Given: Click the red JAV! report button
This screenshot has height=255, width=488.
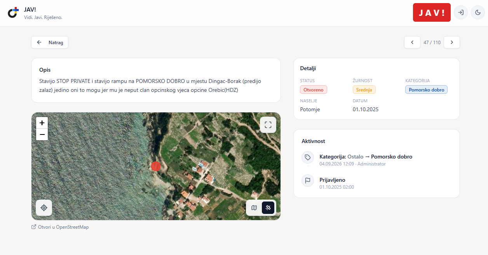Looking at the screenshot, I should click(432, 12).
